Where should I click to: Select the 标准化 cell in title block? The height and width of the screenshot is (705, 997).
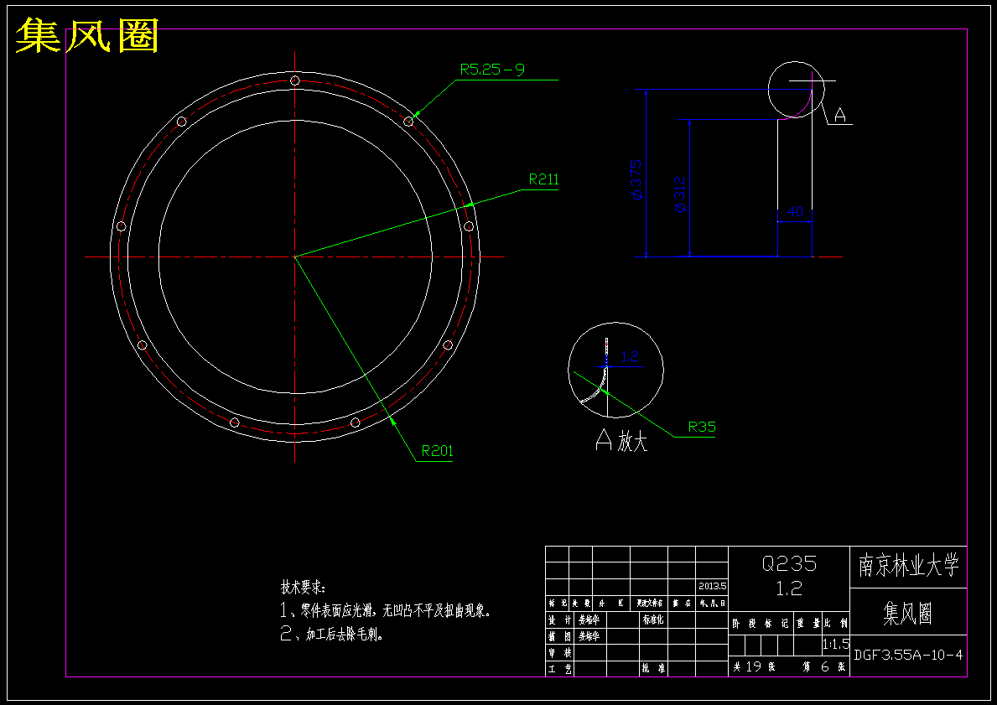[x=653, y=619]
